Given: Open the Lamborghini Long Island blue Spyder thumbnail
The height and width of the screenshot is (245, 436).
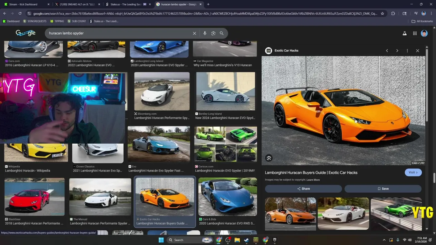Looking at the screenshot, I should [x=159, y=49].
